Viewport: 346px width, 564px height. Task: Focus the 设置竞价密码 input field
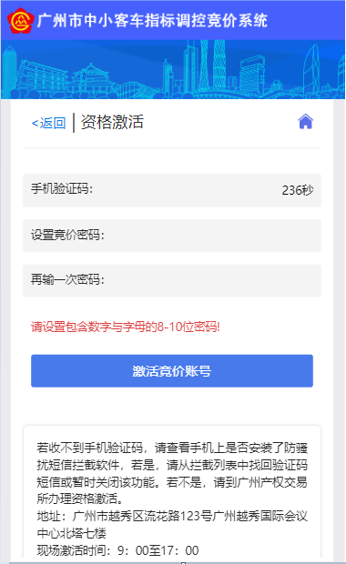(x=172, y=236)
